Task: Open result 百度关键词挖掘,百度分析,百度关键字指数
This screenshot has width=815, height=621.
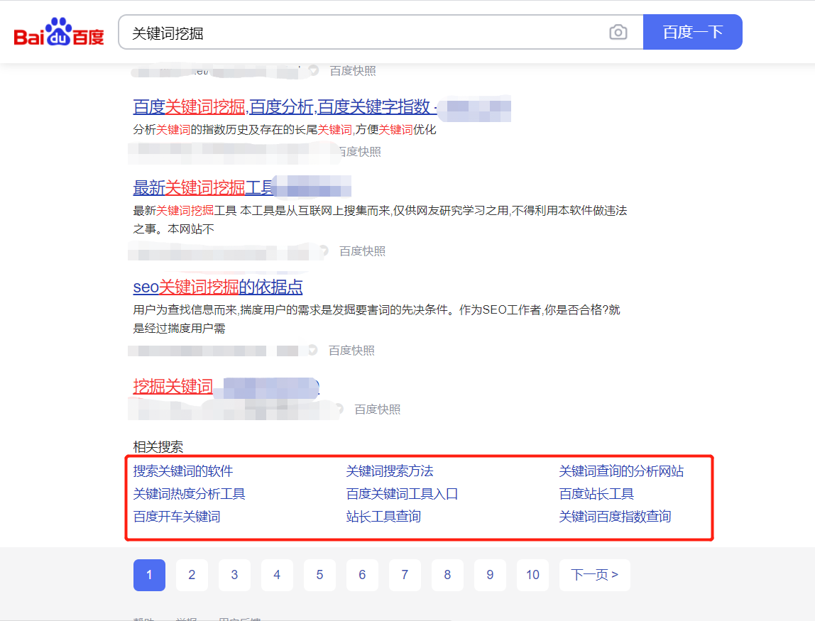Action: [285, 107]
